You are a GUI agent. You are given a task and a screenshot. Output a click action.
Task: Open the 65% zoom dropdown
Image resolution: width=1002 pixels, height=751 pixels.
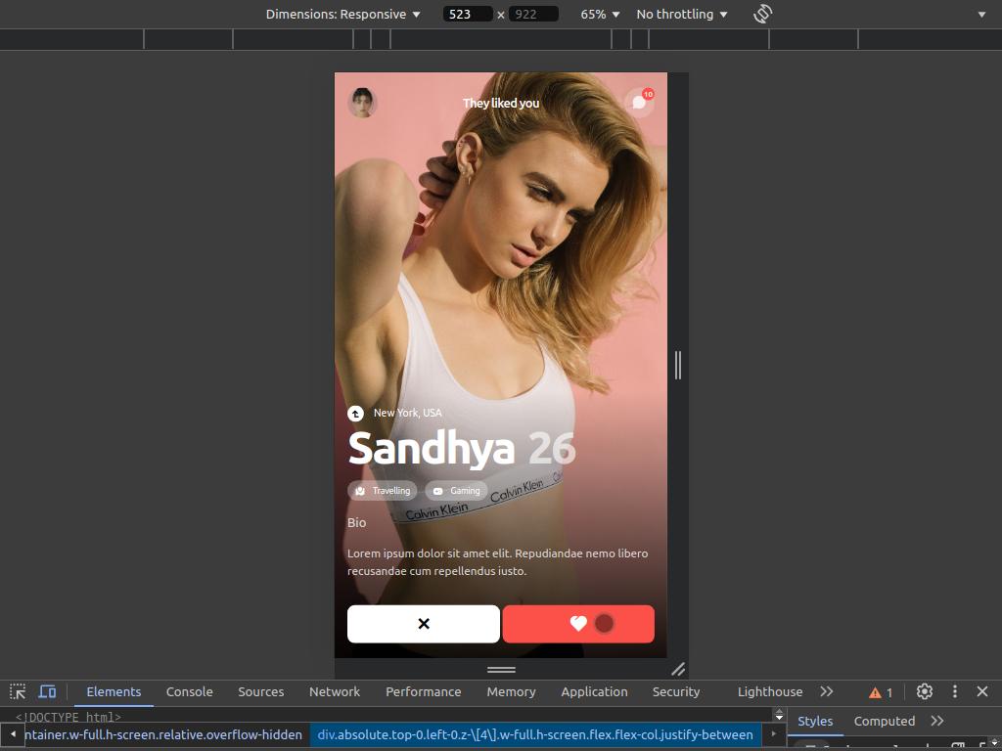tap(600, 14)
